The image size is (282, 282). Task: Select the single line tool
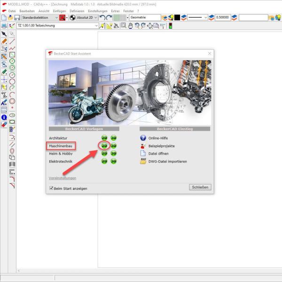[12, 41]
